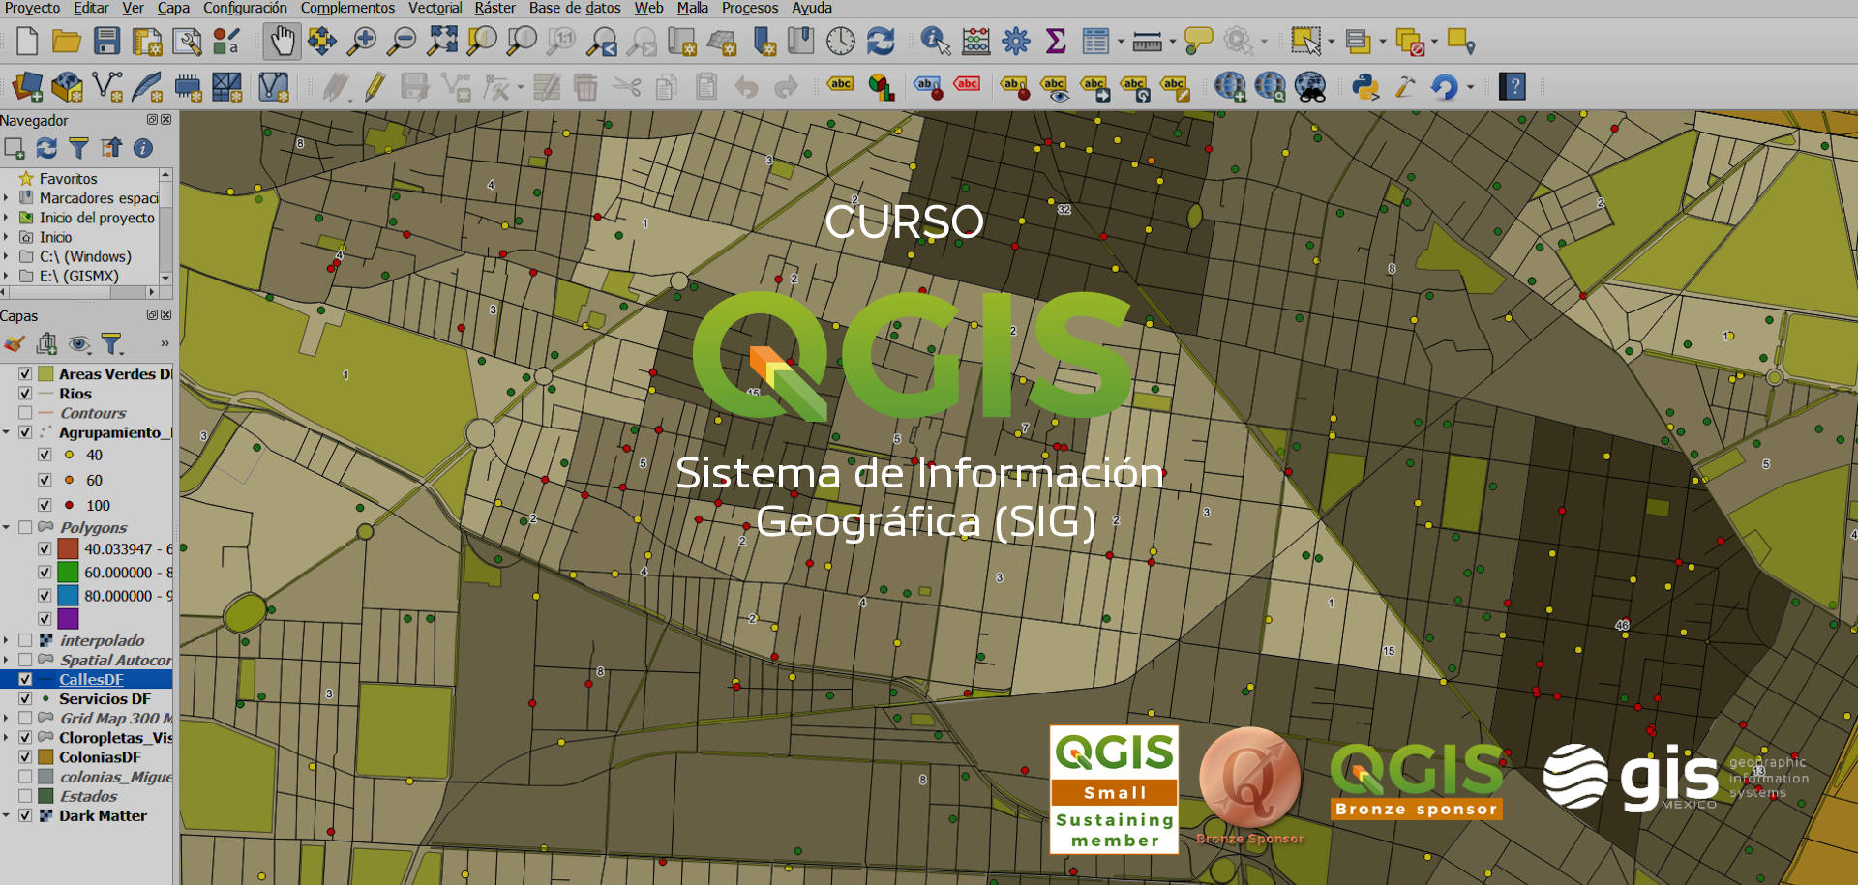Open the Complementos menu
Image resolution: width=1858 pixels, height=885 pixels.
(347, 8)
